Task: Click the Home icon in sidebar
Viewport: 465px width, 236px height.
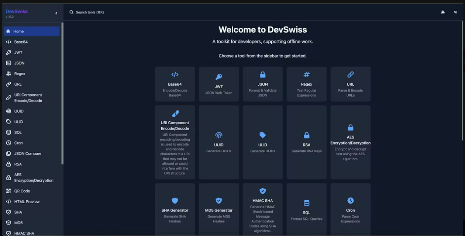Action: [8, 31]
